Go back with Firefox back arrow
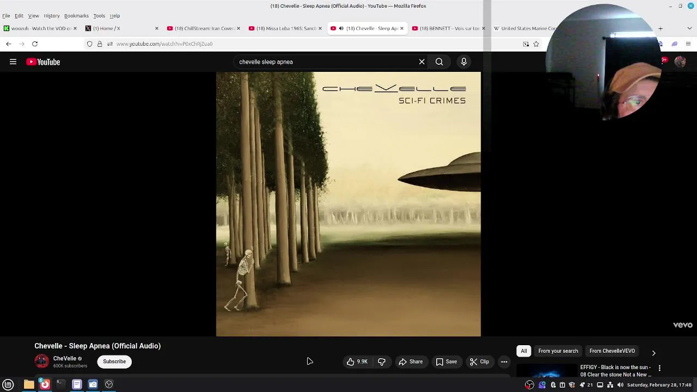Image resolution: width=697 pixels, height=392 pixels. click(x=9, y=44)
